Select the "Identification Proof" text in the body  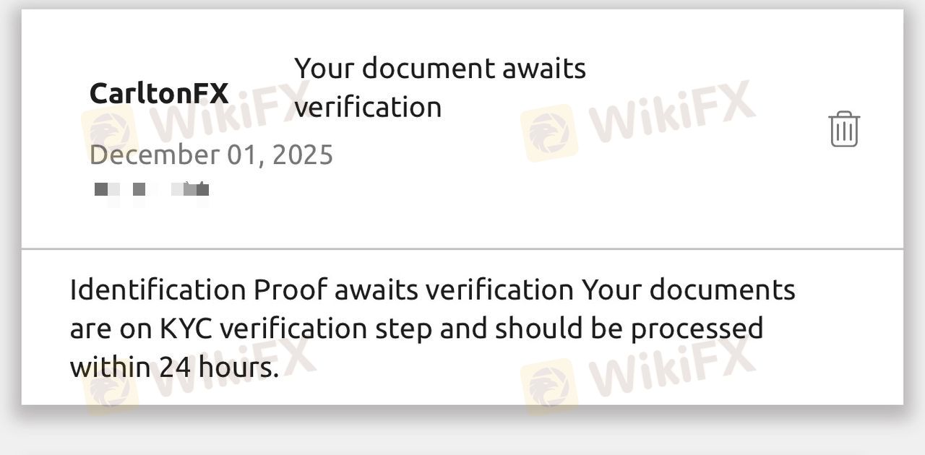(x=158, y=290)
